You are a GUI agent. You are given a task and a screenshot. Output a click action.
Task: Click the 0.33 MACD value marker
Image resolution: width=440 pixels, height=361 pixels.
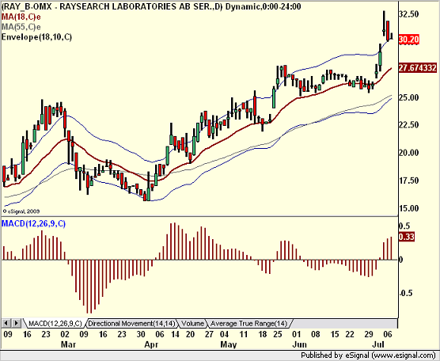(406, 237)
